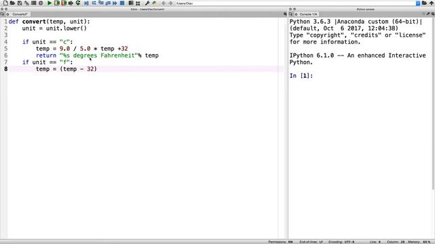Stop debugging with the blue square
The image size is (435, 244).
coord(122,3)
